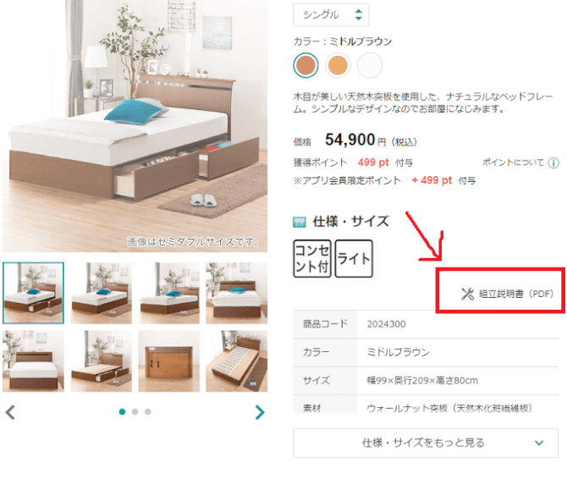Select the slatted bed base thumbnail

pyautogui.click(x=237, y=361)
